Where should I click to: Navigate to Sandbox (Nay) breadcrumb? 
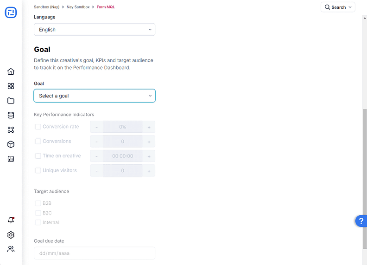46,7
